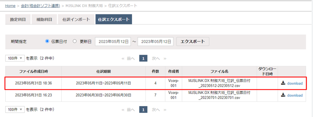The height and width of the screenshot is (117, 313).
Task: Click the end date field of the period range
Action: pyautogui.click(x=156, y=42)
